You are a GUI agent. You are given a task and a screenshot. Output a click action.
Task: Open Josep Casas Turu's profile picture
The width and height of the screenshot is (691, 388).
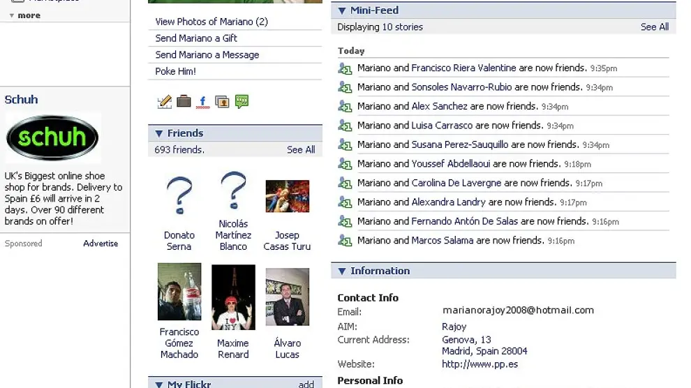pyautogui.click(x=287, y=197)
